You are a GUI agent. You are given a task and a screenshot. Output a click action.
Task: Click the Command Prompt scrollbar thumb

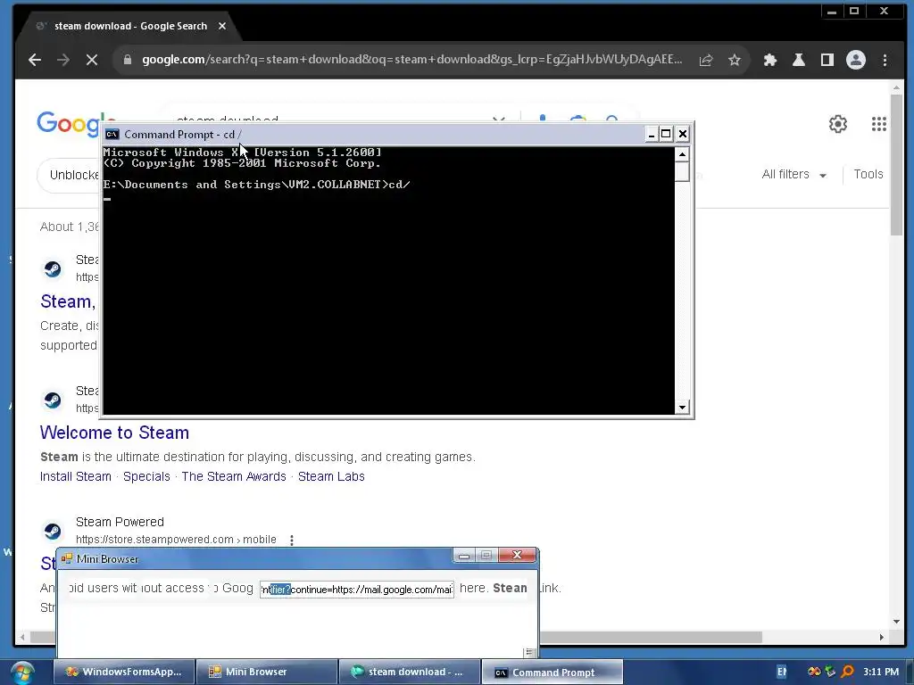(x=681, y=172)
